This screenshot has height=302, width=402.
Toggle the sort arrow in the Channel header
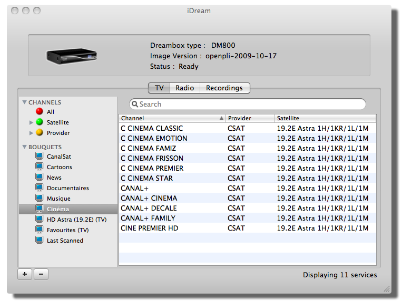[x=221, y=118]
